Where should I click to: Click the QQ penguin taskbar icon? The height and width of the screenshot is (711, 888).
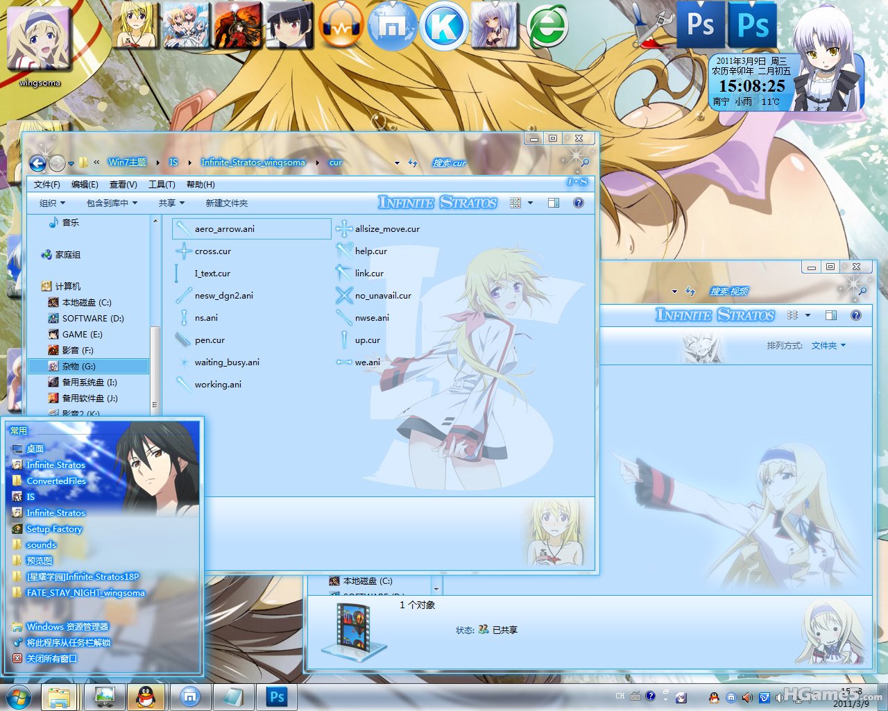coord(146,696)
